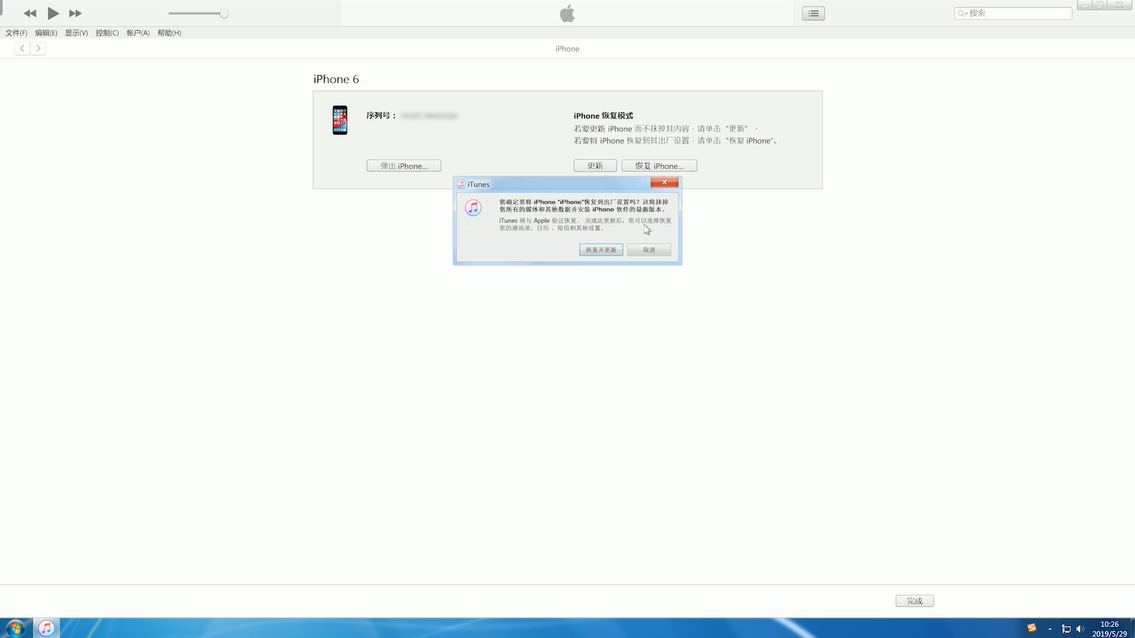Close the iTunes confirmation dialog
The image size is (1135, 638).
(x=664, y=183)
